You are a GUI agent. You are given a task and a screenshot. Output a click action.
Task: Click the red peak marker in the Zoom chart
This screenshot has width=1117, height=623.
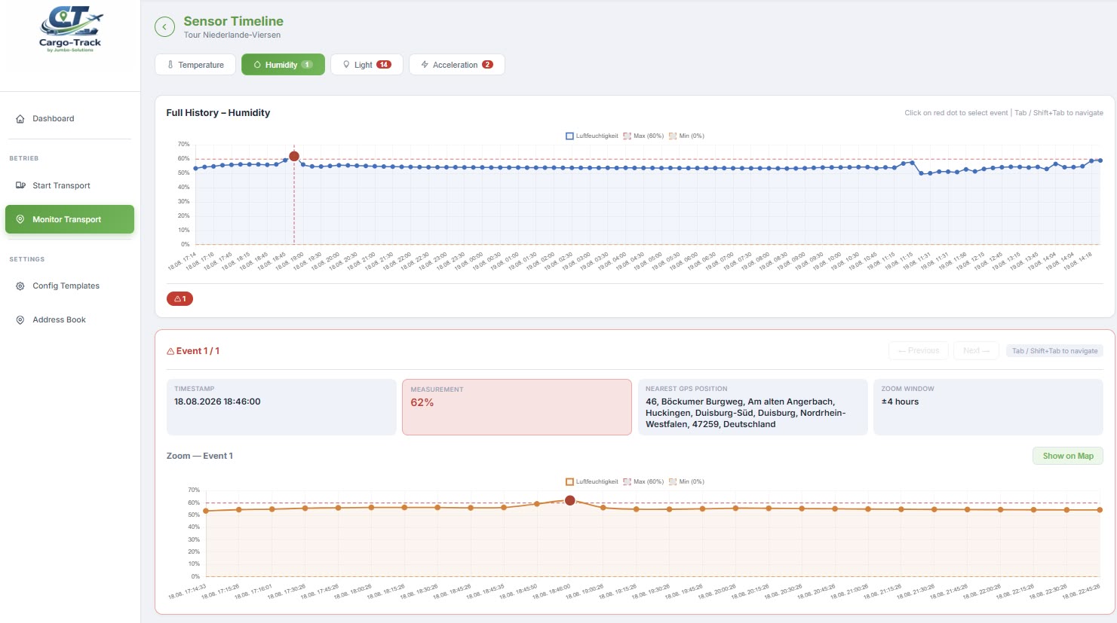coord(570,500)
